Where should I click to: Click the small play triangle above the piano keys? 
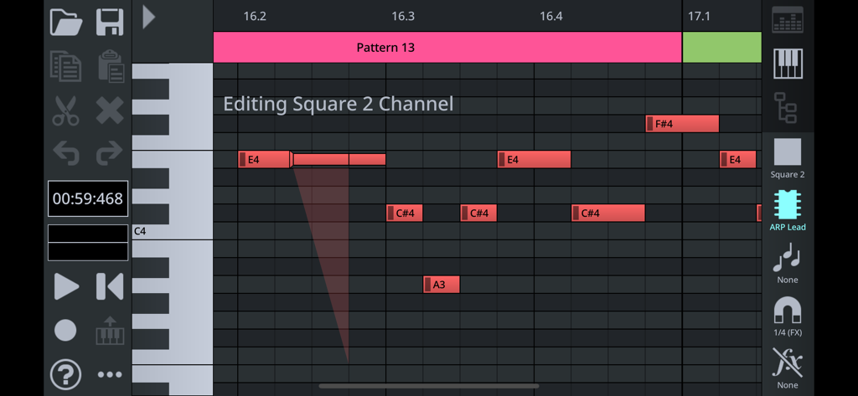(x=149, y=17)
